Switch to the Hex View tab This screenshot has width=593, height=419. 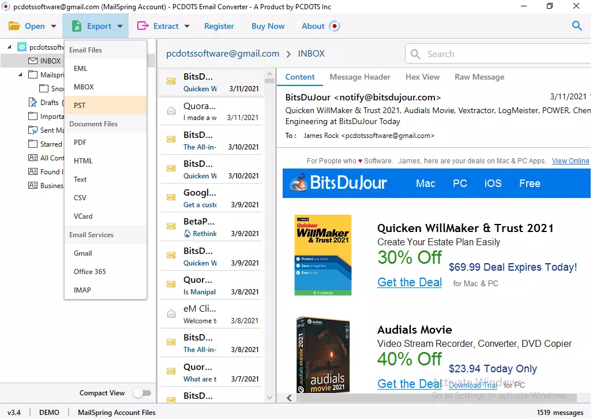coord(422,77)
